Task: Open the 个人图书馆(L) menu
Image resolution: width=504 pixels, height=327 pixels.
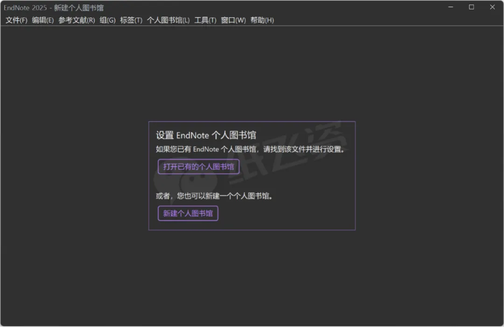Action: tap(168, 20)
